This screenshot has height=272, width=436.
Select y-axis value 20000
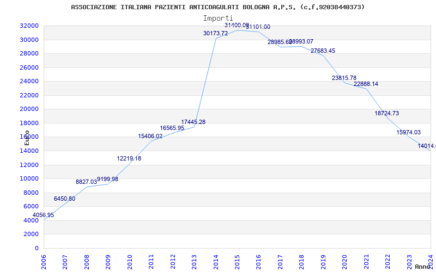pos(29,109)
